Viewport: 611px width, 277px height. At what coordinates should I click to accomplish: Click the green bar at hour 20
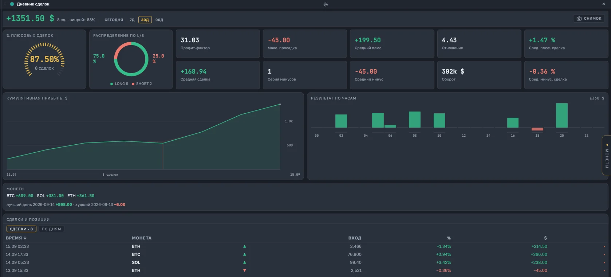tap(562, 115)
